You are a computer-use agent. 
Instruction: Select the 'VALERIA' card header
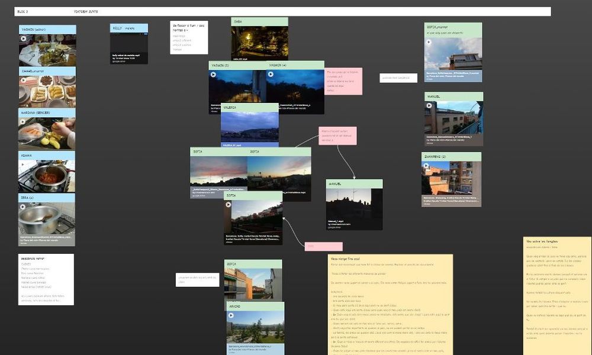coord(250,108)
